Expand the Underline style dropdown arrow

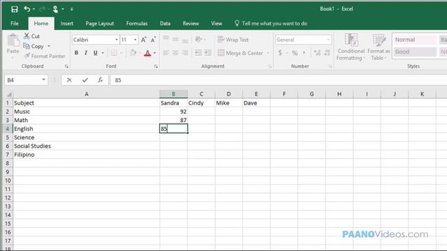(x=103, y=53)
